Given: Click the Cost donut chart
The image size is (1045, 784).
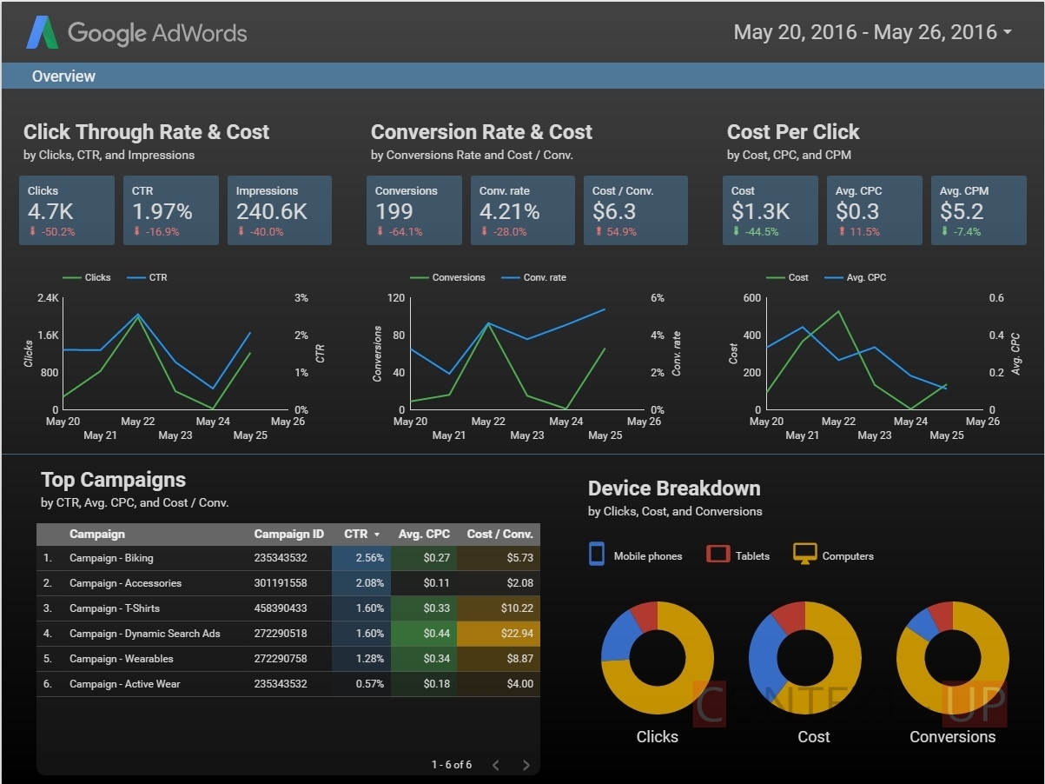Looking at the screenshot, I should (805, 658).
